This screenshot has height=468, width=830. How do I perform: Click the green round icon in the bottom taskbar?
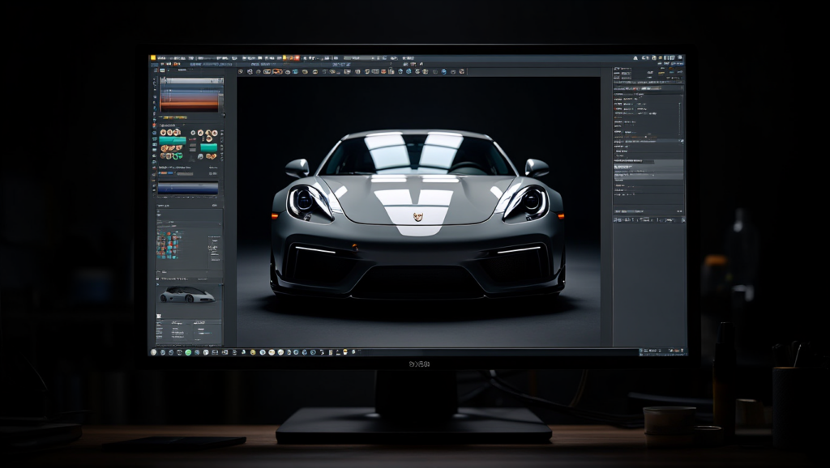(188, 352)
